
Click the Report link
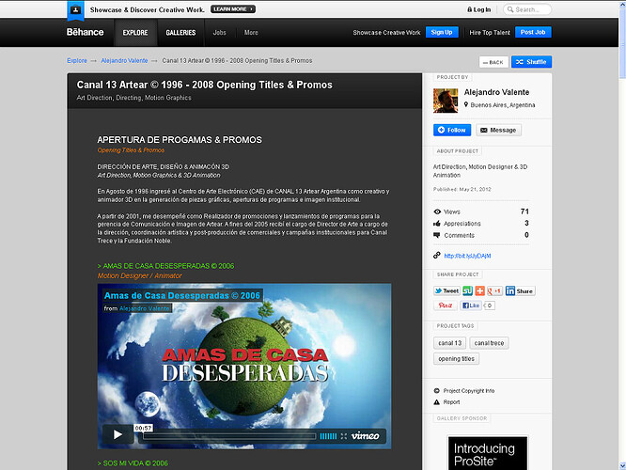451,402
